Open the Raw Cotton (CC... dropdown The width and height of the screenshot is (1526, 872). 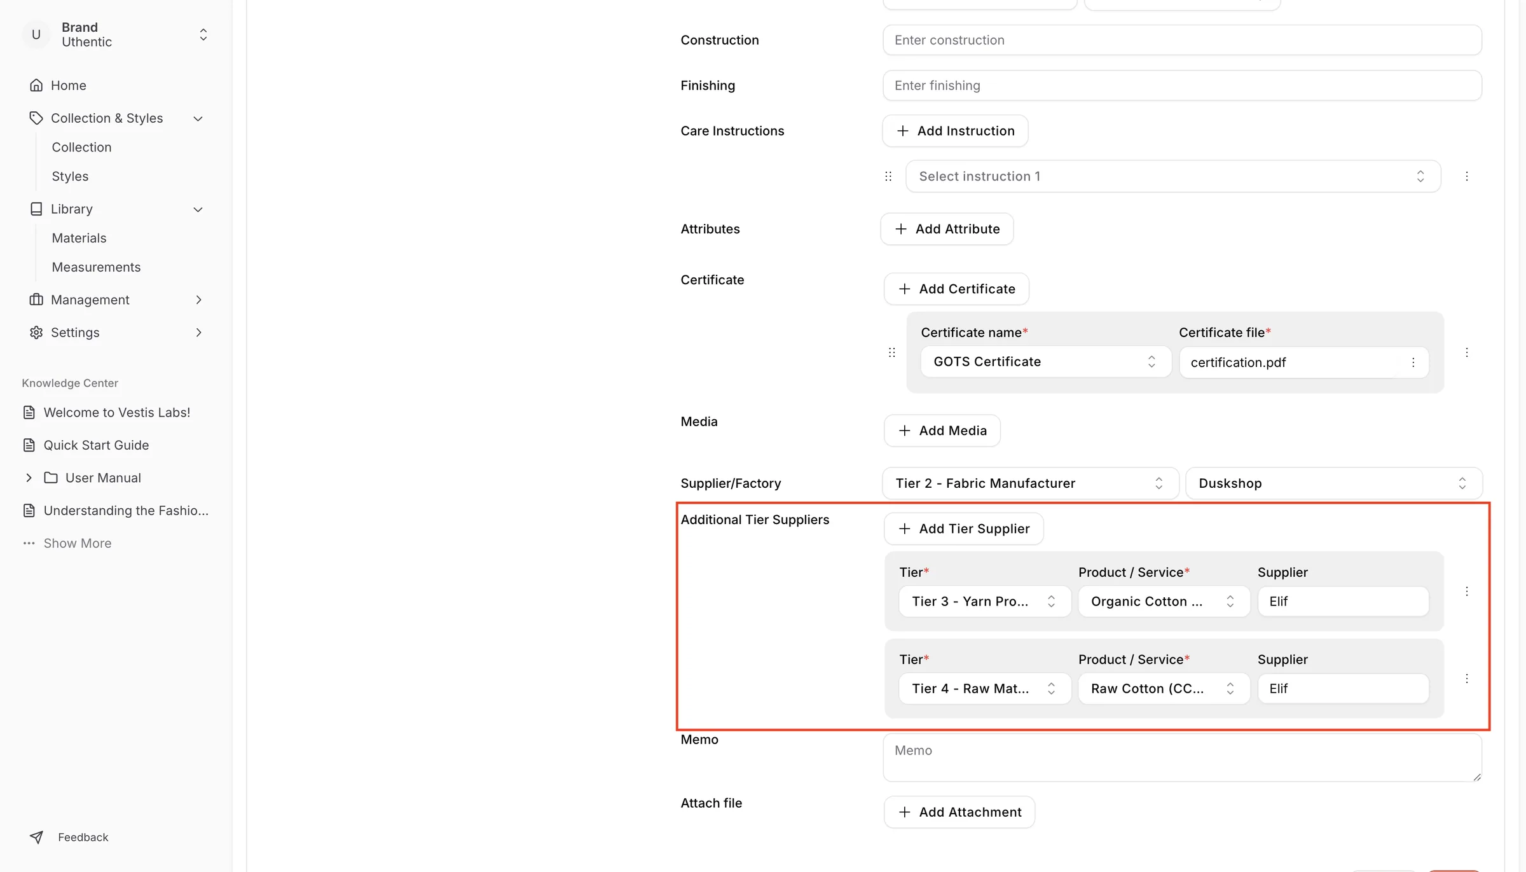coord(1164,689)
